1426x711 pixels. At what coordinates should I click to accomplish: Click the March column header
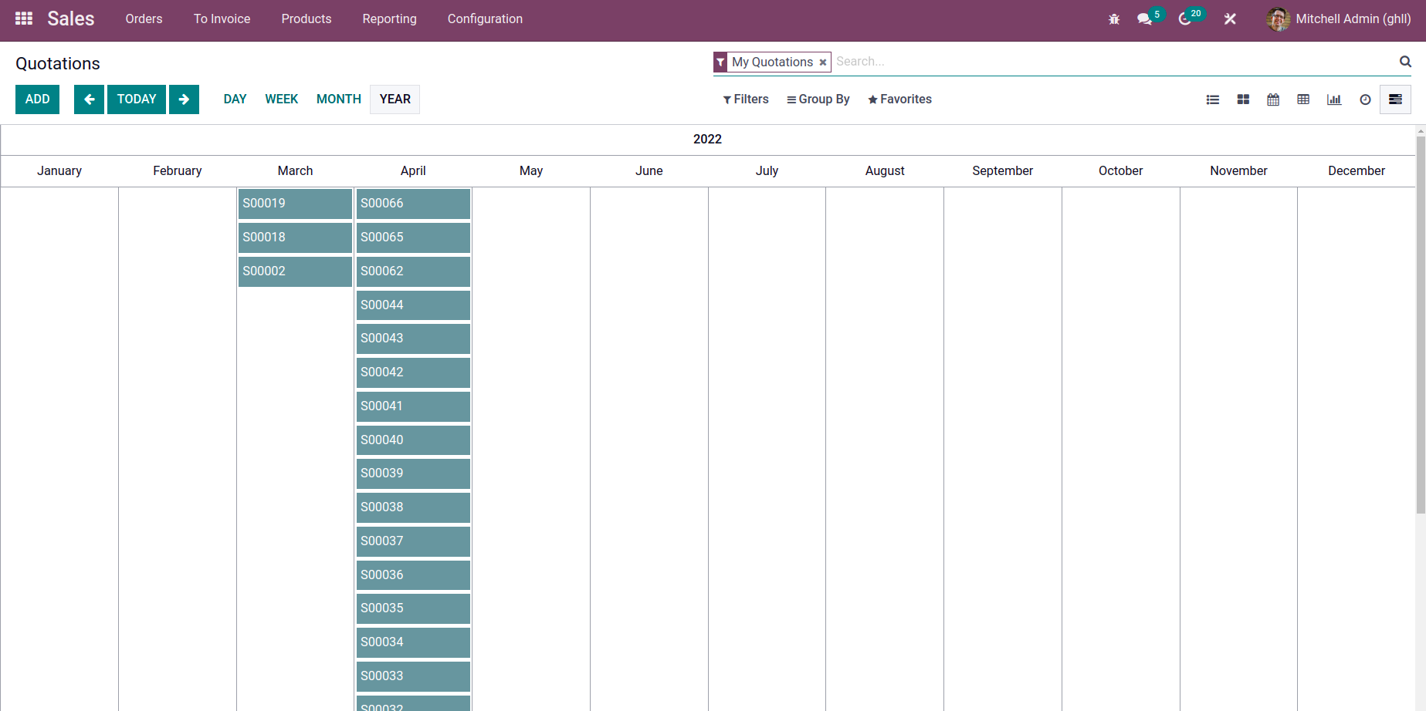(295, 171)
